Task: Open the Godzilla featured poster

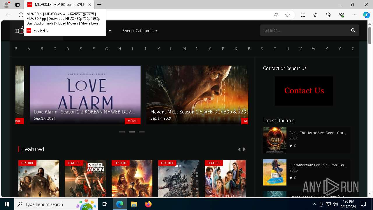Action: click(179, 179)
